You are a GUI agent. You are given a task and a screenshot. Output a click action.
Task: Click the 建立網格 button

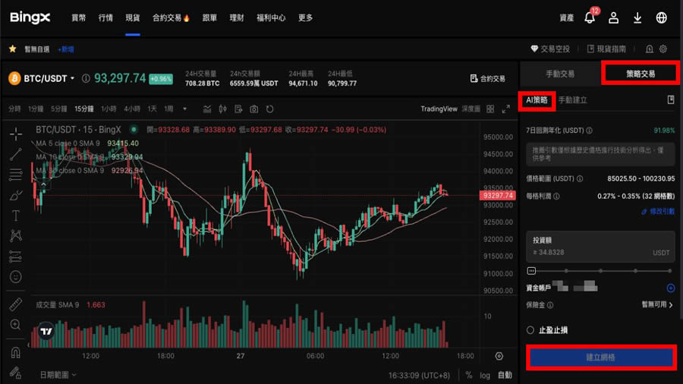600,357
